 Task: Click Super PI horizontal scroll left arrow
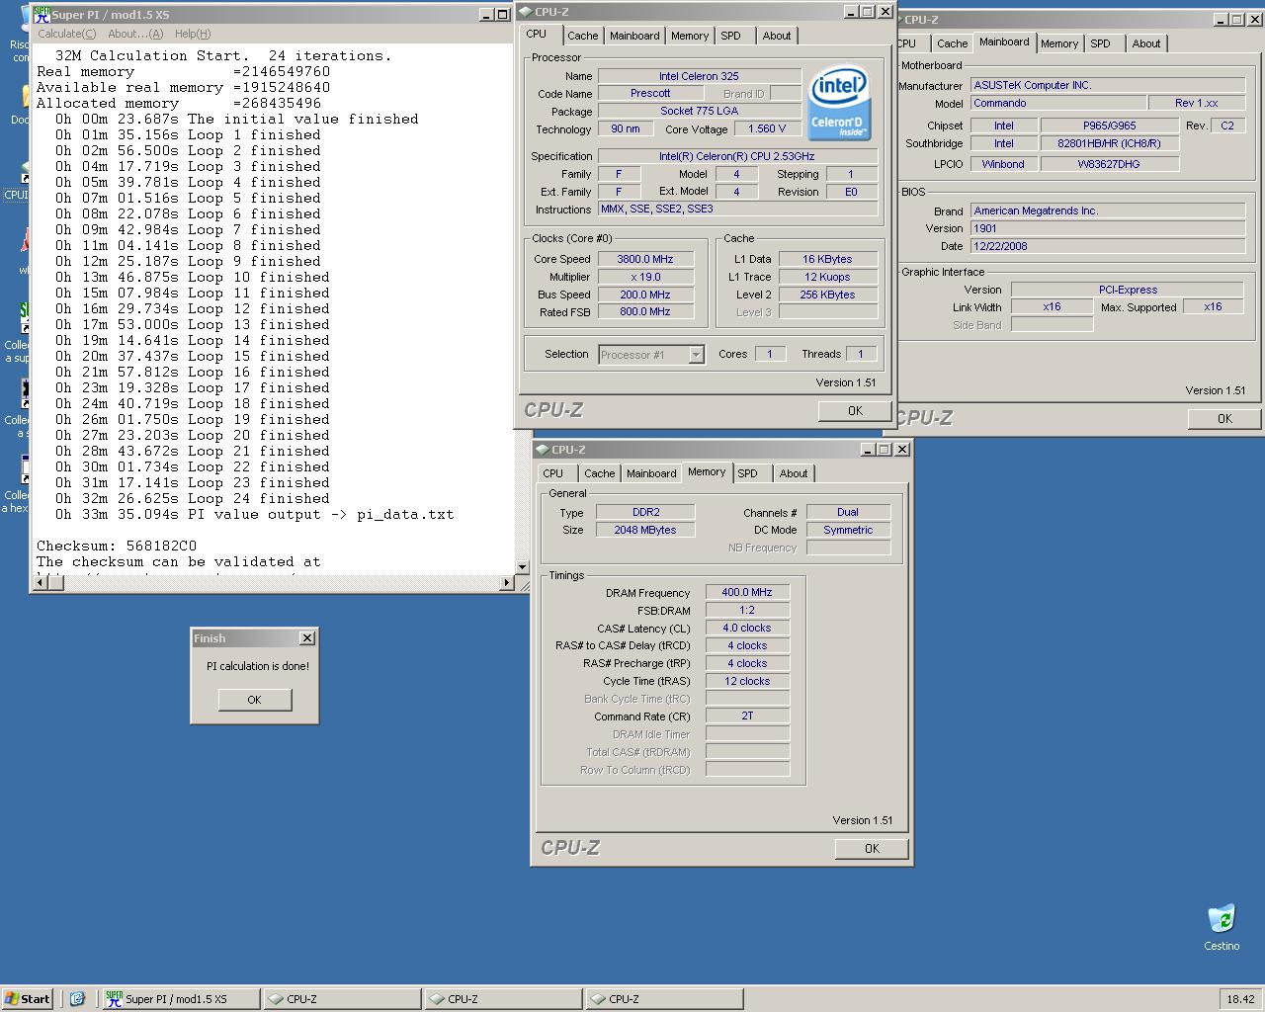(x=41, y=583)
